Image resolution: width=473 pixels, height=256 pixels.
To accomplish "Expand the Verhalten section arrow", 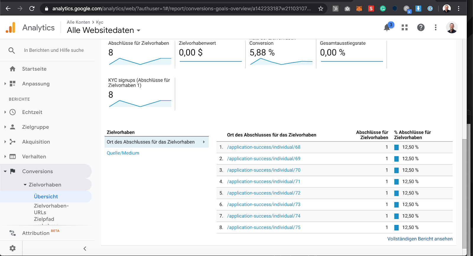I will tap(5, 157).
